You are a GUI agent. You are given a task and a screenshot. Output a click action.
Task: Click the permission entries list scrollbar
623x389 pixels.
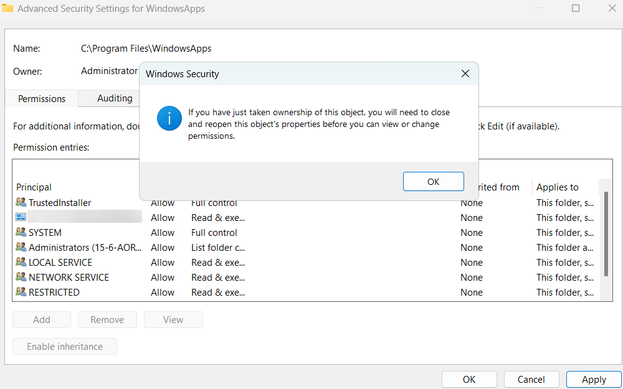606,234
